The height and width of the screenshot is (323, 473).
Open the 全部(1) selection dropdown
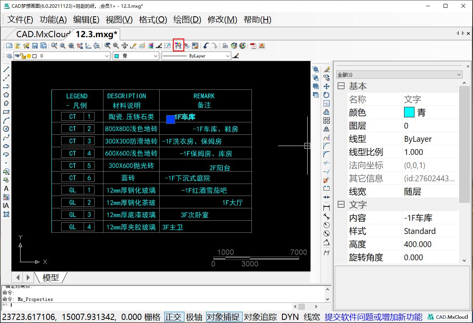pos(459,74)
